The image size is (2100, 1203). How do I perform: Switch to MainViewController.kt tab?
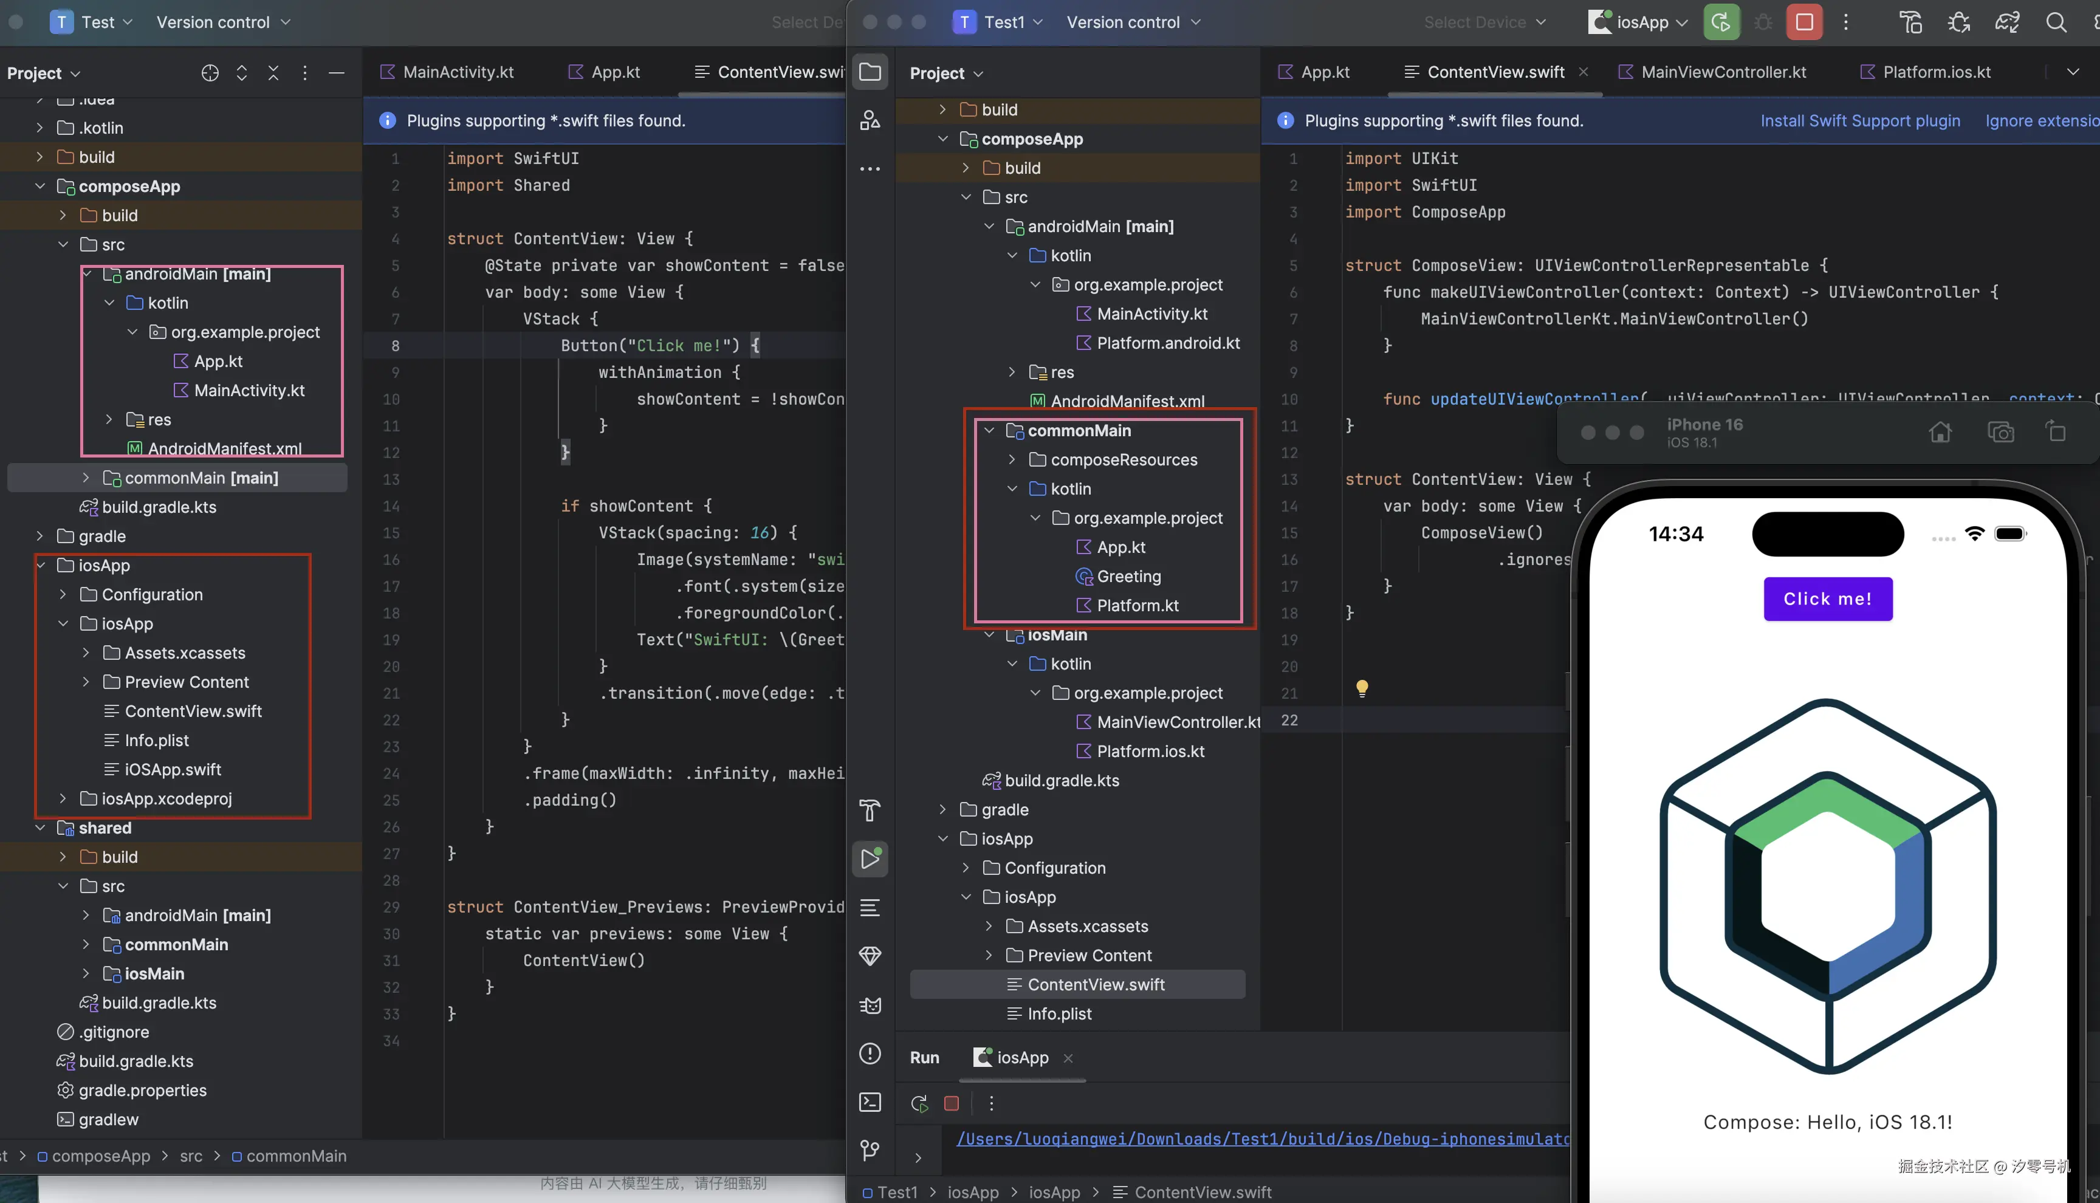[1723, 72]
